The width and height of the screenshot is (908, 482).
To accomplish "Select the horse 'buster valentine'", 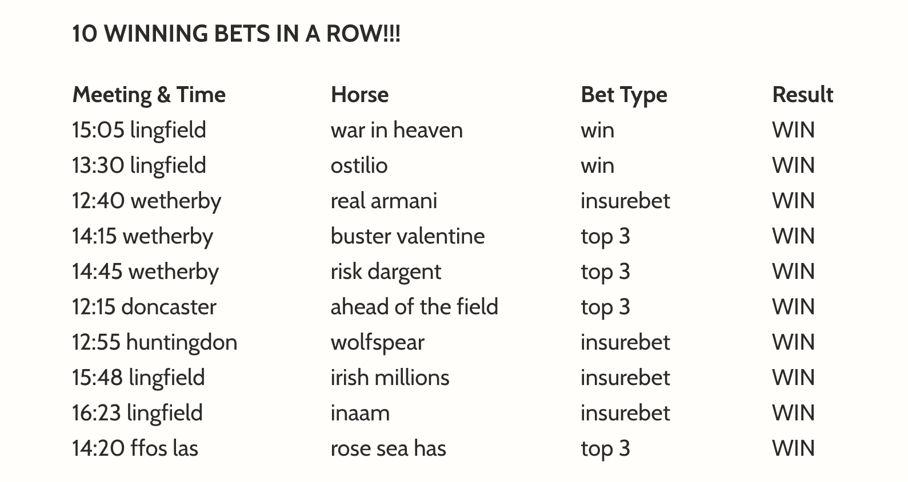I will (x=407, y=236).
